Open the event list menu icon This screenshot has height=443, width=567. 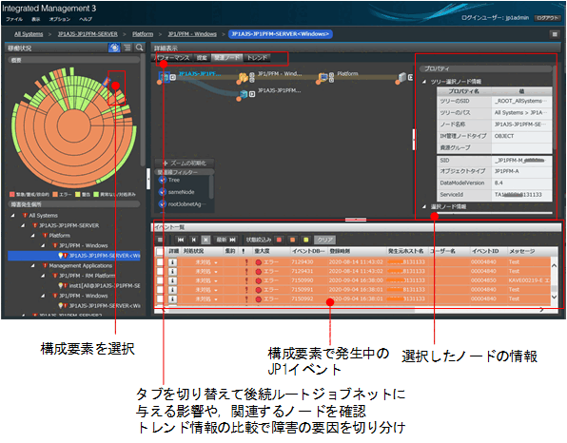[x=160, y=240]
